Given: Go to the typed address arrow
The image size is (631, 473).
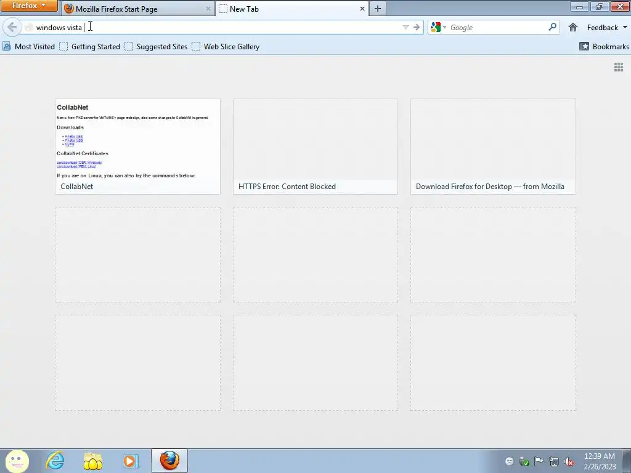Looking at the screenshot, I should tap(417, 27).
